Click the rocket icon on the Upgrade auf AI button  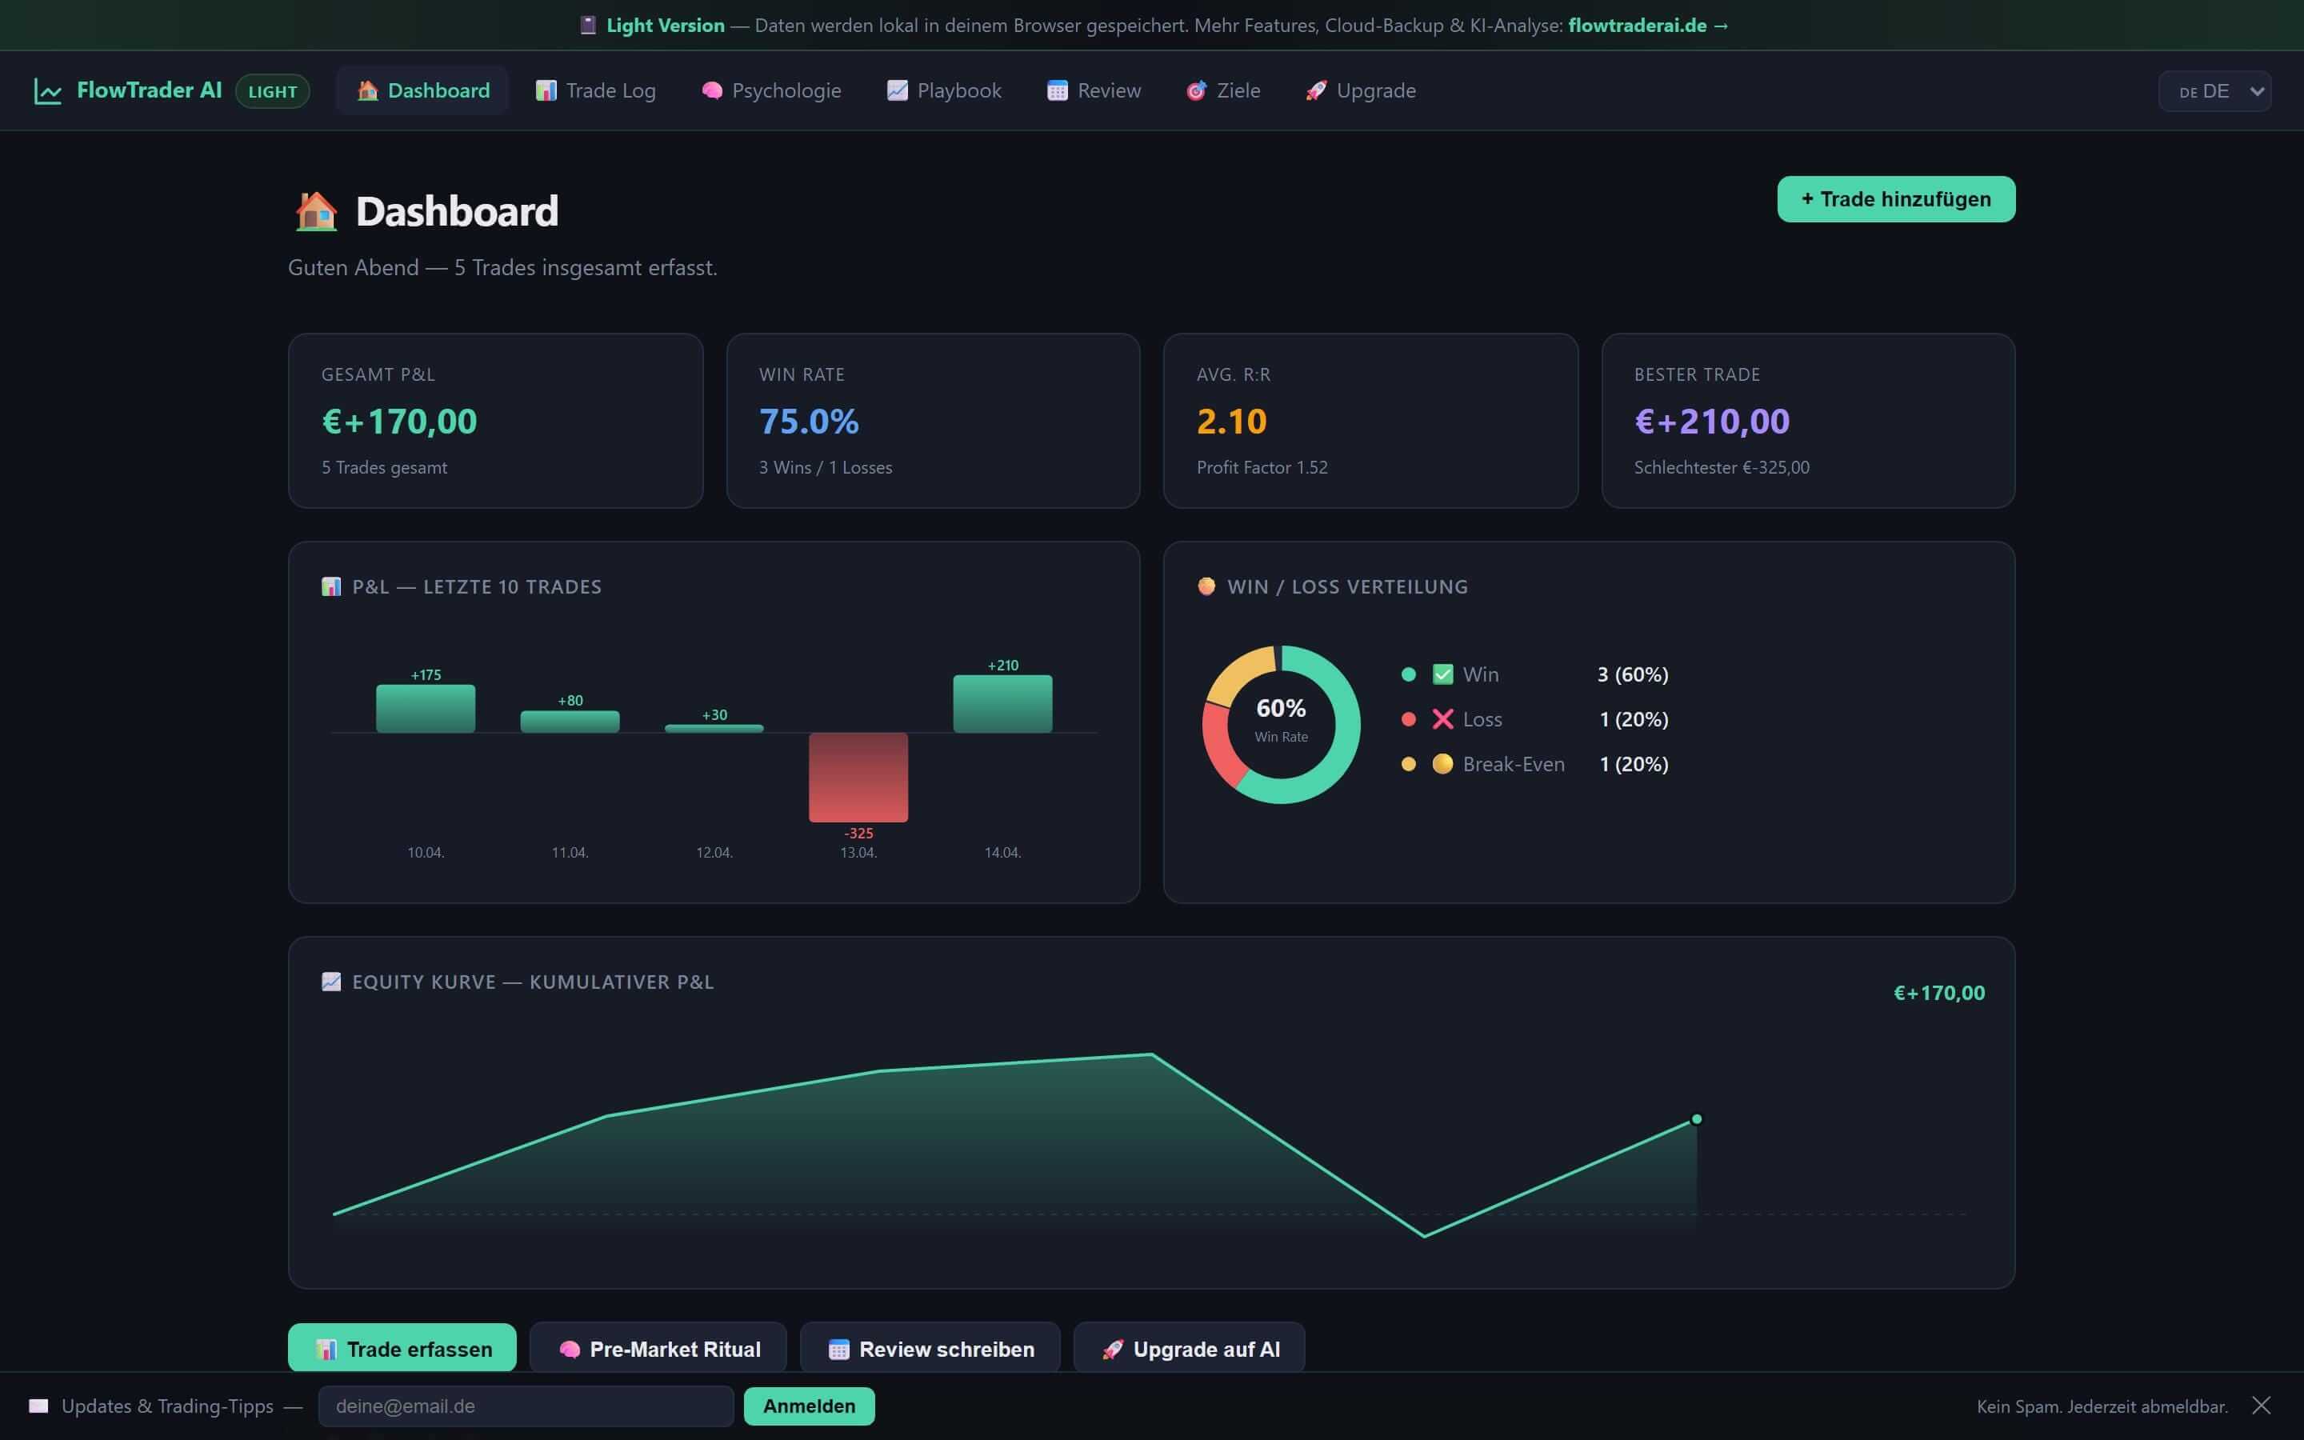click(x=1112, y=1350)
